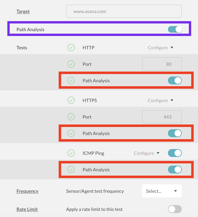Disable the top-level Path Analysis toggle

coord(175,29)
